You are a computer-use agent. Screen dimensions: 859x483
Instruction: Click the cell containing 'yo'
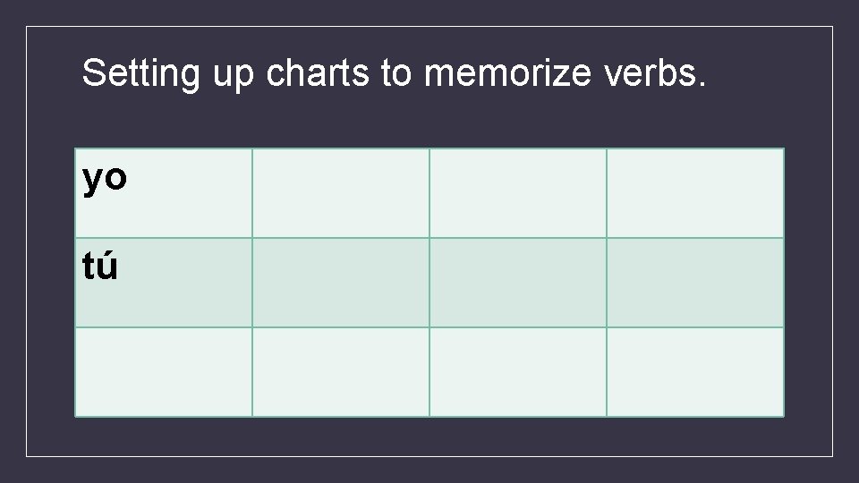(x=163, y=193)
